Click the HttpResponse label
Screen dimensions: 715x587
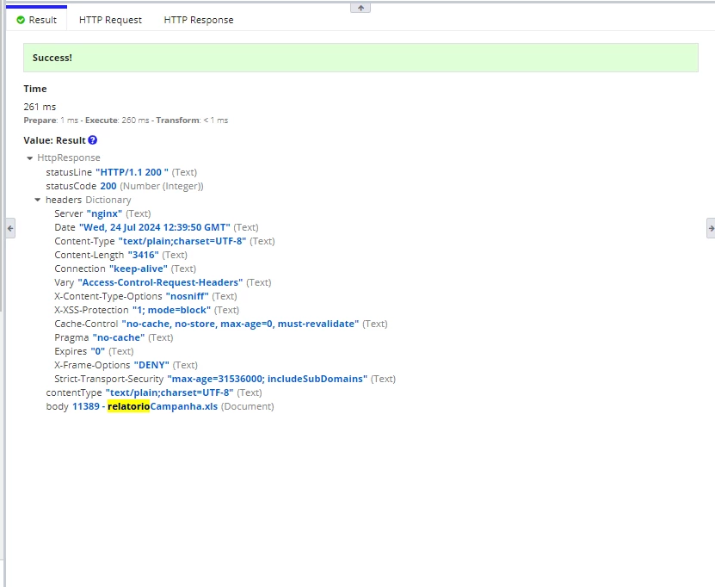pos(68,158)
